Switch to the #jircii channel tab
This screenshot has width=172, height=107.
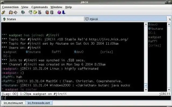126,19
